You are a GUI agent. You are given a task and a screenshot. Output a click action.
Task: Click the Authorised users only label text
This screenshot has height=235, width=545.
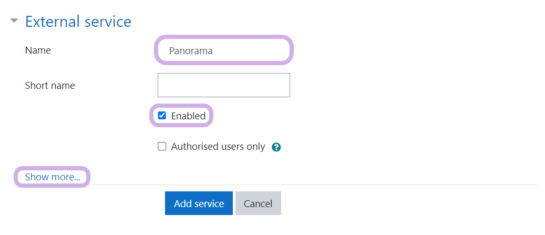218,147
